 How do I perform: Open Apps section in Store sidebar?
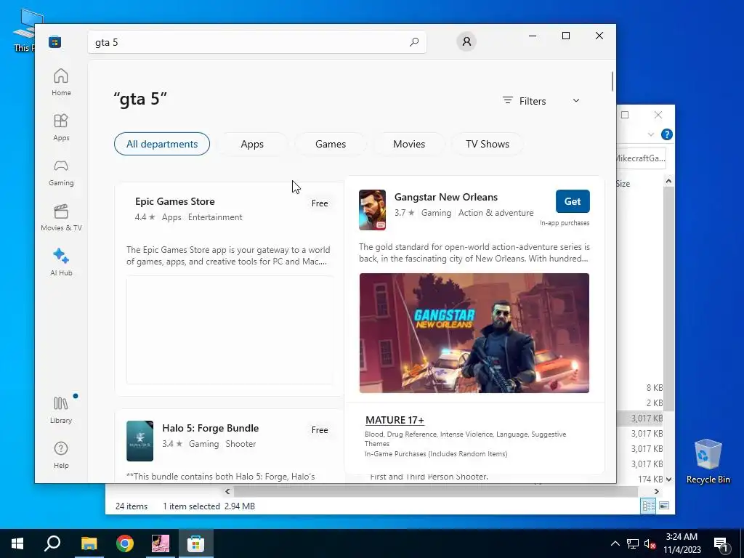click(61, 127)
